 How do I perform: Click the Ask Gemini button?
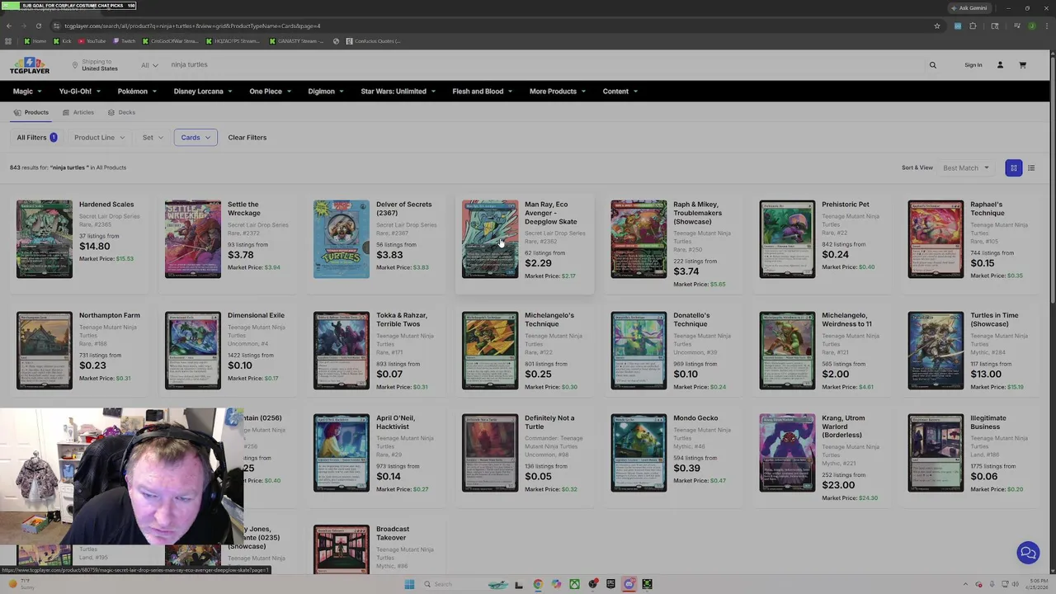coord(969,7)
